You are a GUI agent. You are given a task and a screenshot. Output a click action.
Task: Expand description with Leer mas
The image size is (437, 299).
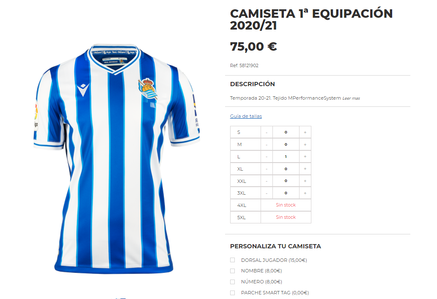pos(351,98)
